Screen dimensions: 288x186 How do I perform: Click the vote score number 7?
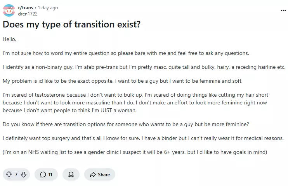(x=16, y=174)
